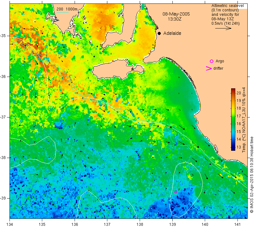
Task: Click the latitude axis label -39
Action: point(3,198)
